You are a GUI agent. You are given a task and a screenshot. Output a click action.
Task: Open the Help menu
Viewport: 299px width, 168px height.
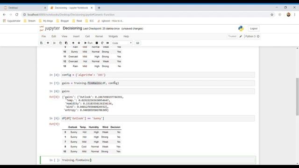point(126,36)
